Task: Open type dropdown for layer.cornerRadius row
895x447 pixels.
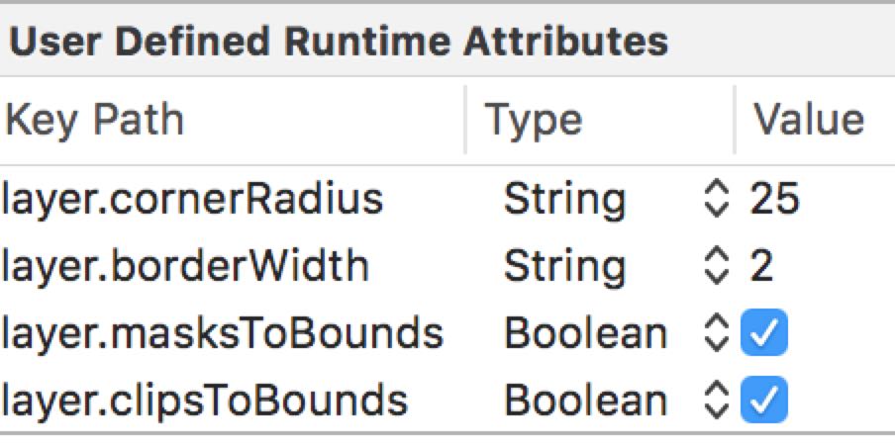Action: [715, 200]
